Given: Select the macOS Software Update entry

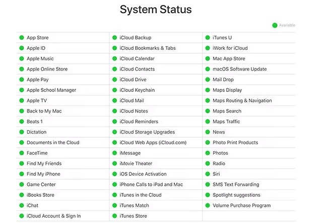Looking at the screenshot, I should point(239,69).
